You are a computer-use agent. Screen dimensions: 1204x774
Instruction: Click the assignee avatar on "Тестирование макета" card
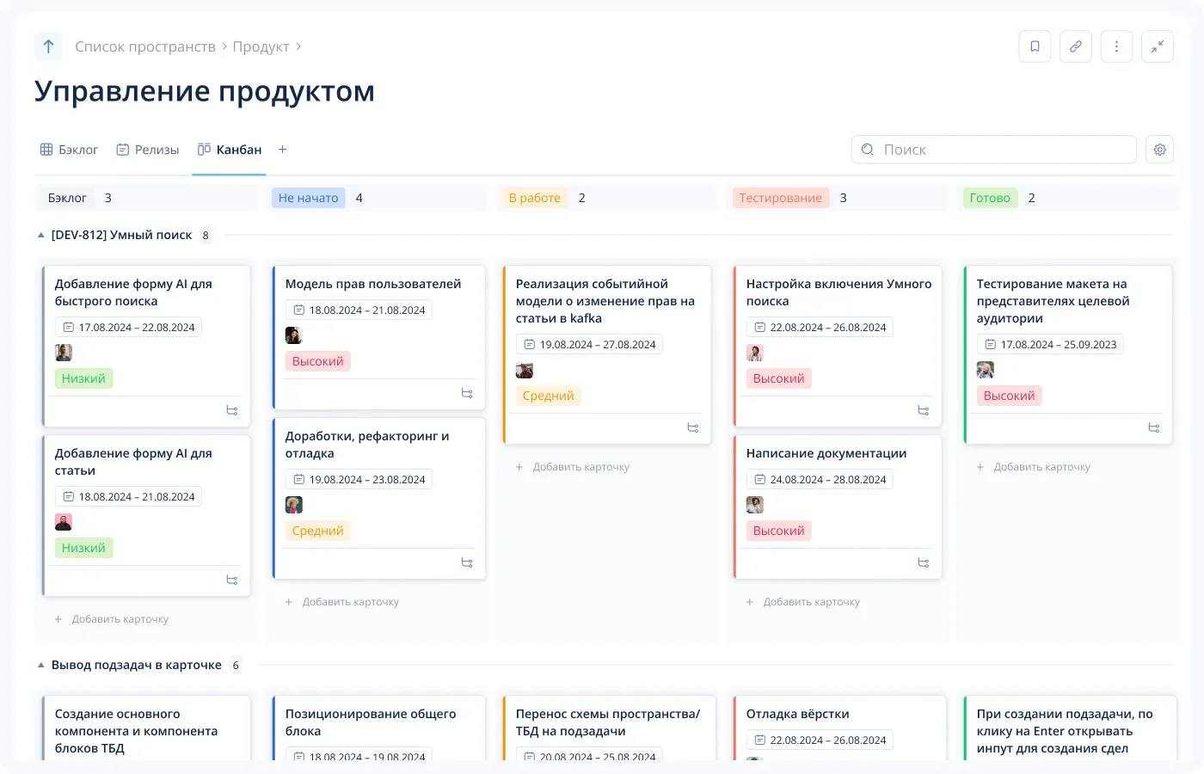pyautogui.click(x=985, y=369)
